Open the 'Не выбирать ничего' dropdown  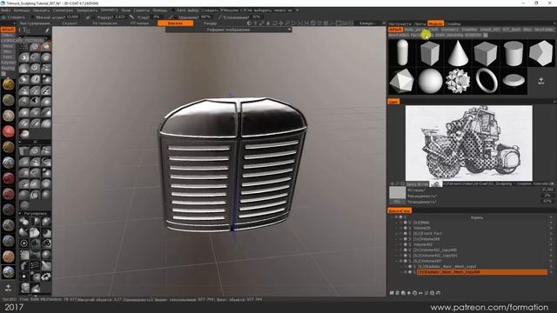(x=273, y=10)
